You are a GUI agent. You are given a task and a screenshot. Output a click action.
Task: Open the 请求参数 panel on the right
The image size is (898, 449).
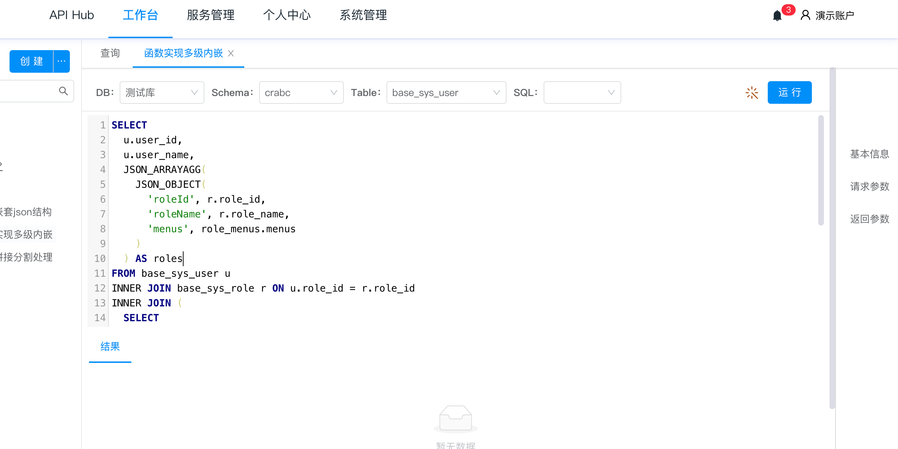869,186
